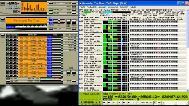
Task: Open instrument dropdown for Organ 1
Action: 46,50
